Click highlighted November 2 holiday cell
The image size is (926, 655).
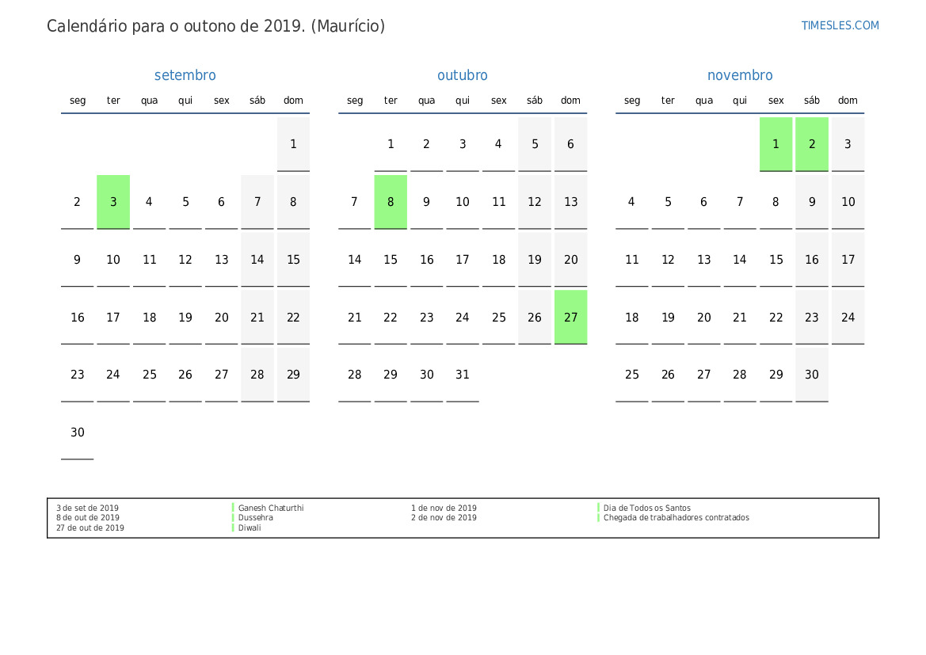812,144
